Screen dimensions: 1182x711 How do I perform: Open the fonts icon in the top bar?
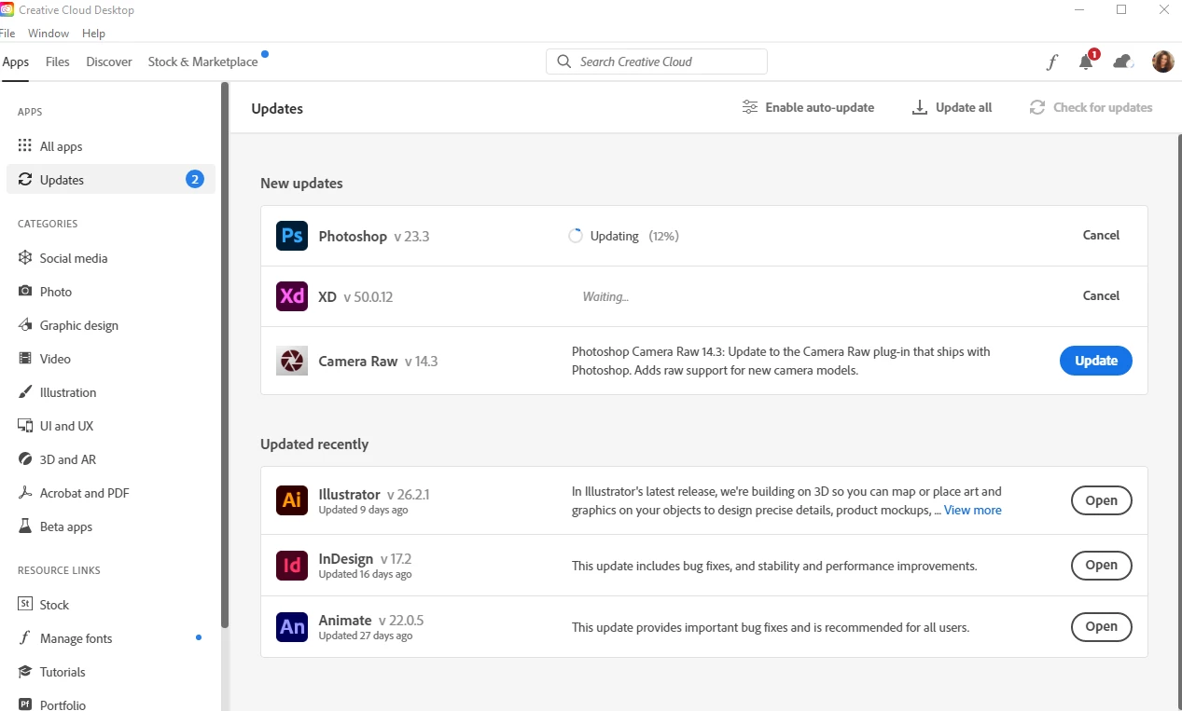coord(1052,62)
